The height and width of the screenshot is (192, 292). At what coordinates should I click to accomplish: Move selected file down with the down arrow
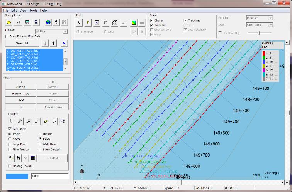coord(45,43)
